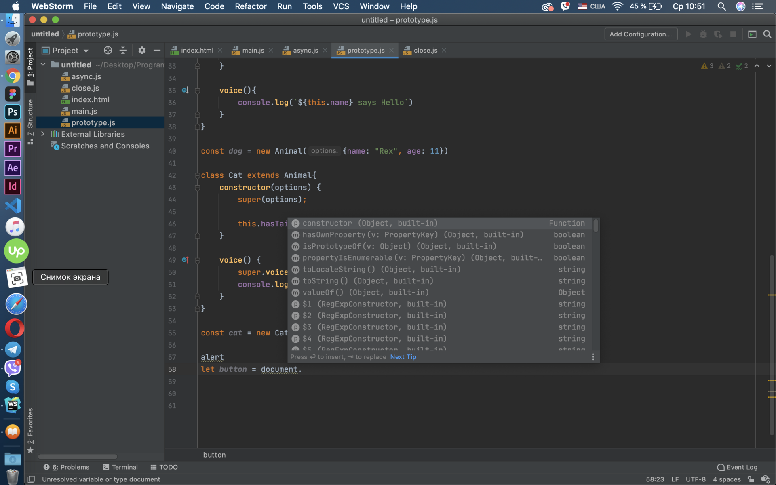This screenshot has height=485, width=776.
Task: Toggle the 6: Problems tool window
Action: click(x=66, y=467)
